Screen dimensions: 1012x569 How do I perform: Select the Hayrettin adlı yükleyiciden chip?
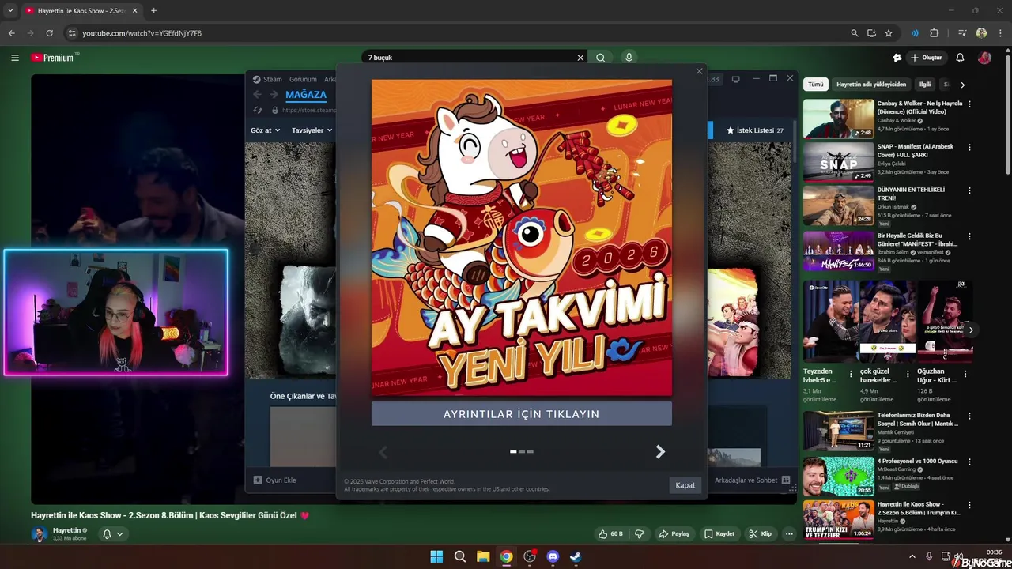point(871,84)
